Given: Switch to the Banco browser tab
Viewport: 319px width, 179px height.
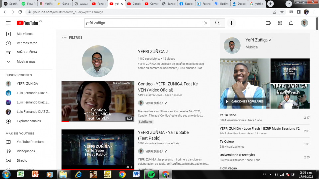Looking at the screenshot, I should click(x=169, y=4).
